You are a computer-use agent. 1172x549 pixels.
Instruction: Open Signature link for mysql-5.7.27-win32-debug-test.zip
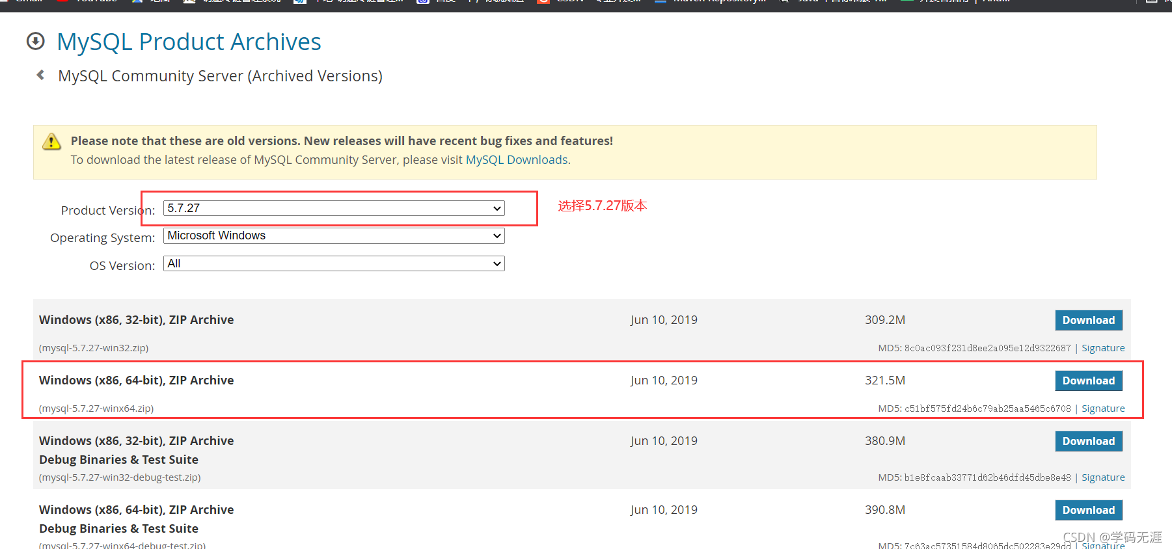pos(1103,477)
